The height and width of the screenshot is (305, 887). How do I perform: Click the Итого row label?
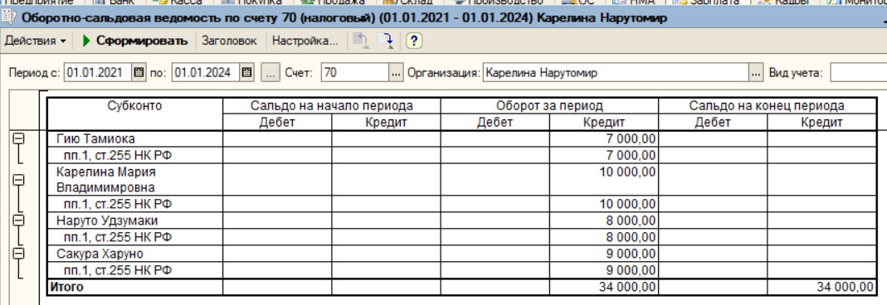(66, 287)
